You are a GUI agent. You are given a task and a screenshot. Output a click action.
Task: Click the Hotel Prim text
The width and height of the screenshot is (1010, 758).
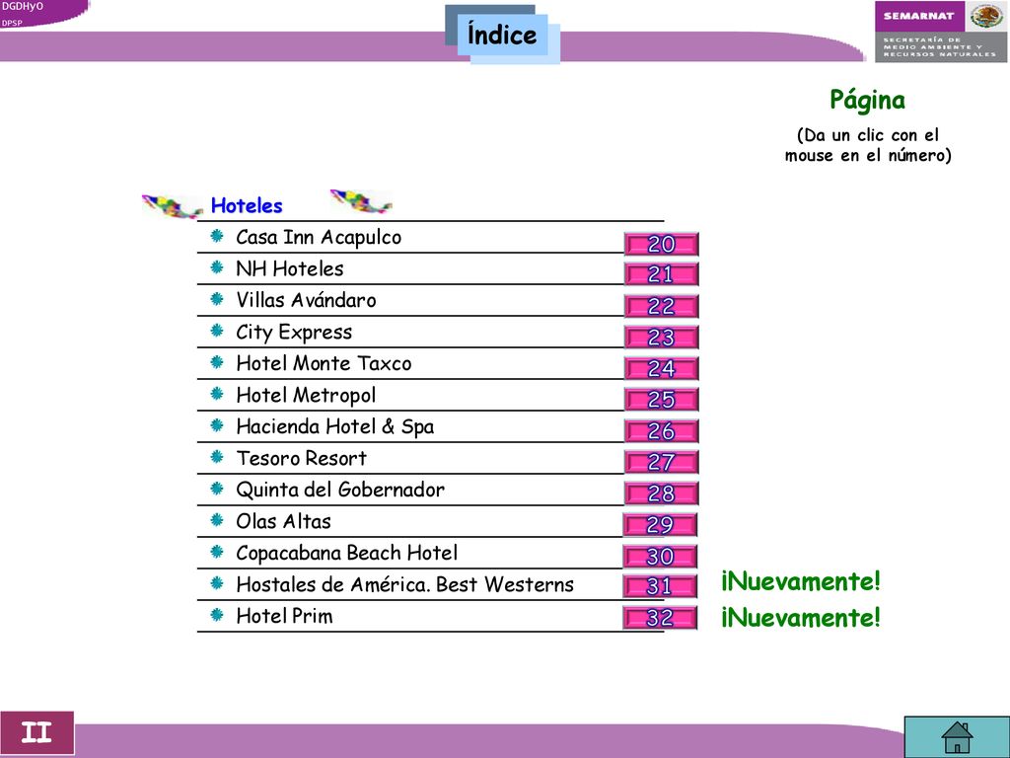[284, 616]
